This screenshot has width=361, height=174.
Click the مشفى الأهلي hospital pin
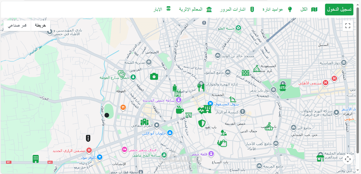click(326, 83)
